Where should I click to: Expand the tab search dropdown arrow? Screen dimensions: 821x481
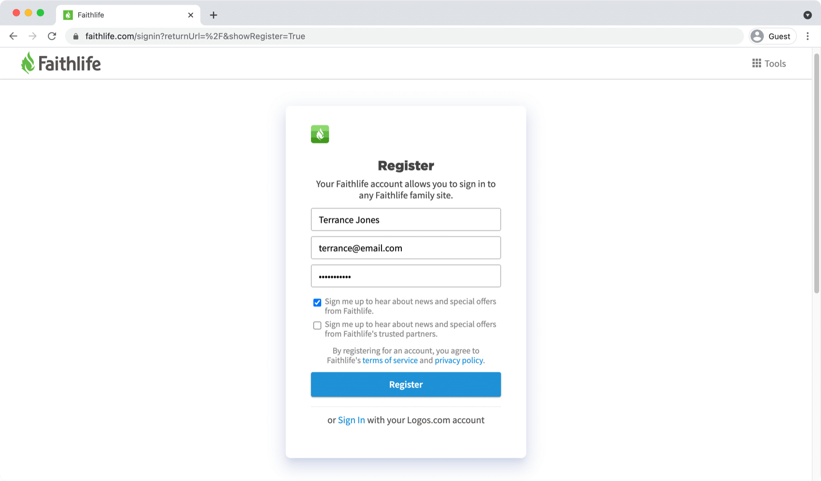click(807, 15)
